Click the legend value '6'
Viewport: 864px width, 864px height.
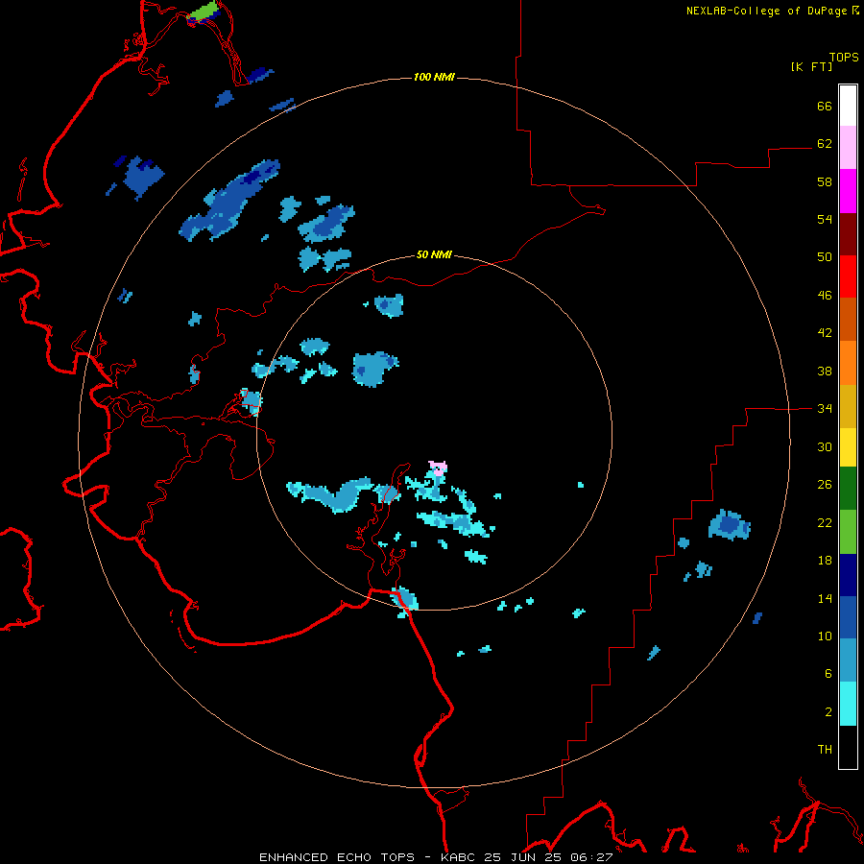828,674
